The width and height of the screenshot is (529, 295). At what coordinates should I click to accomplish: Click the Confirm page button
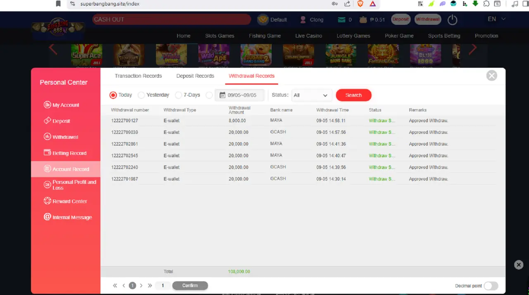click(x=190, y=285)
